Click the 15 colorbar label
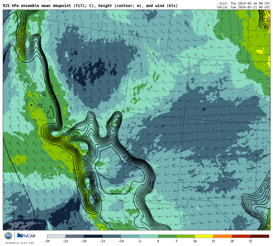This screenshot has width=273, height=246. tap(213, 241)
